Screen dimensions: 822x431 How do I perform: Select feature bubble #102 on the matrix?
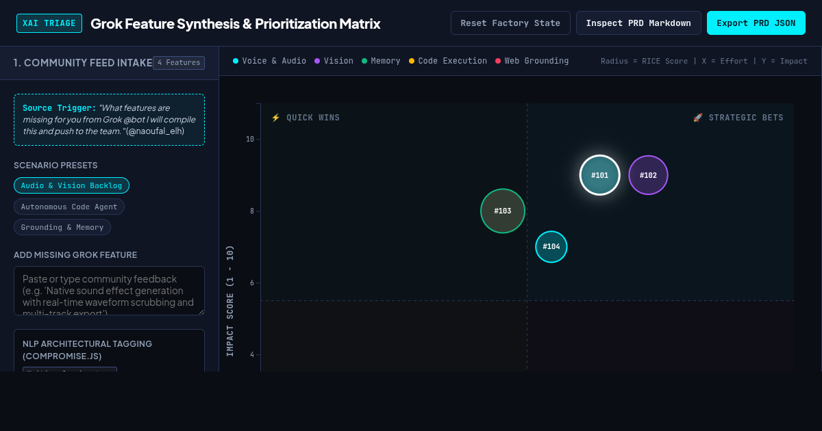(x=648, y=175)
